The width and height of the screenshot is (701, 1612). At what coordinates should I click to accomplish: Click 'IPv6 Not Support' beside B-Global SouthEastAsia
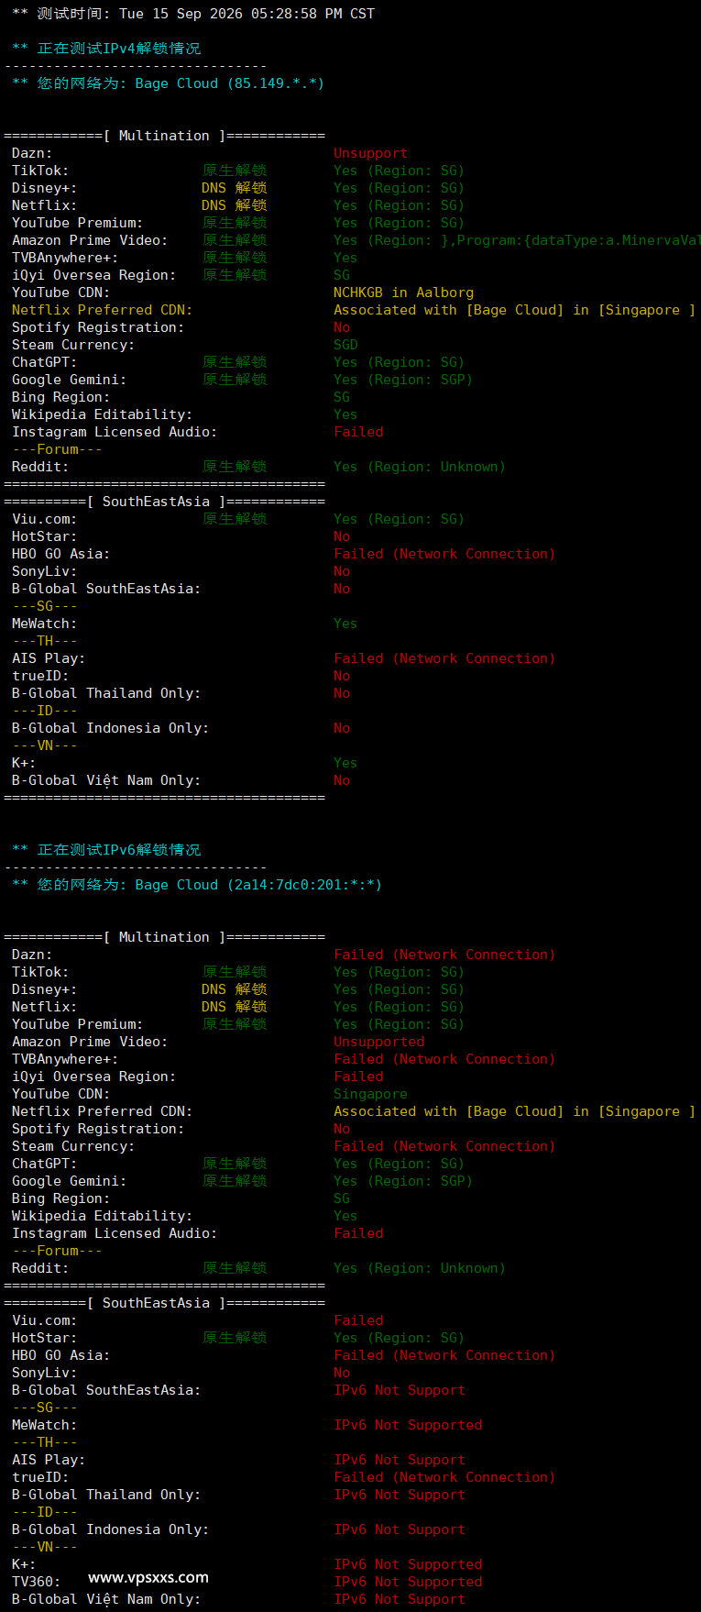pos(400,1390)
